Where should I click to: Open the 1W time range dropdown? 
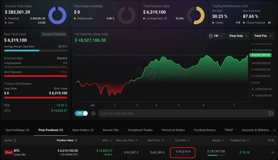[216, 36]
